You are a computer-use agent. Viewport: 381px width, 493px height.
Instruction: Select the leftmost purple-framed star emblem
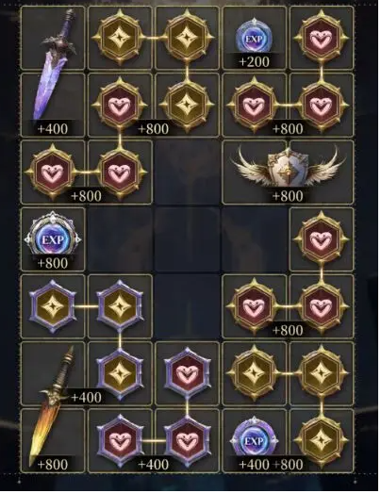[52, 306]
